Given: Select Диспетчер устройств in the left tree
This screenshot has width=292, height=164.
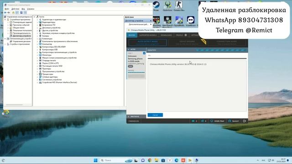Looking at the screenshot, I should (21, 36).
